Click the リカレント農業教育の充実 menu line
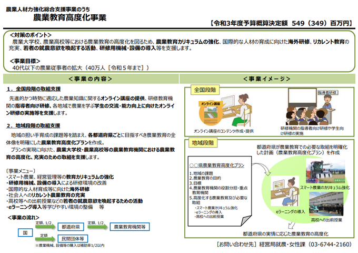The image size is (358, 253). point(45,195)
